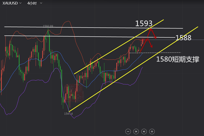Jump to the earliest candles with skip-back icon
This screenshot has height=136, width=204.
(x=136, y=131)
